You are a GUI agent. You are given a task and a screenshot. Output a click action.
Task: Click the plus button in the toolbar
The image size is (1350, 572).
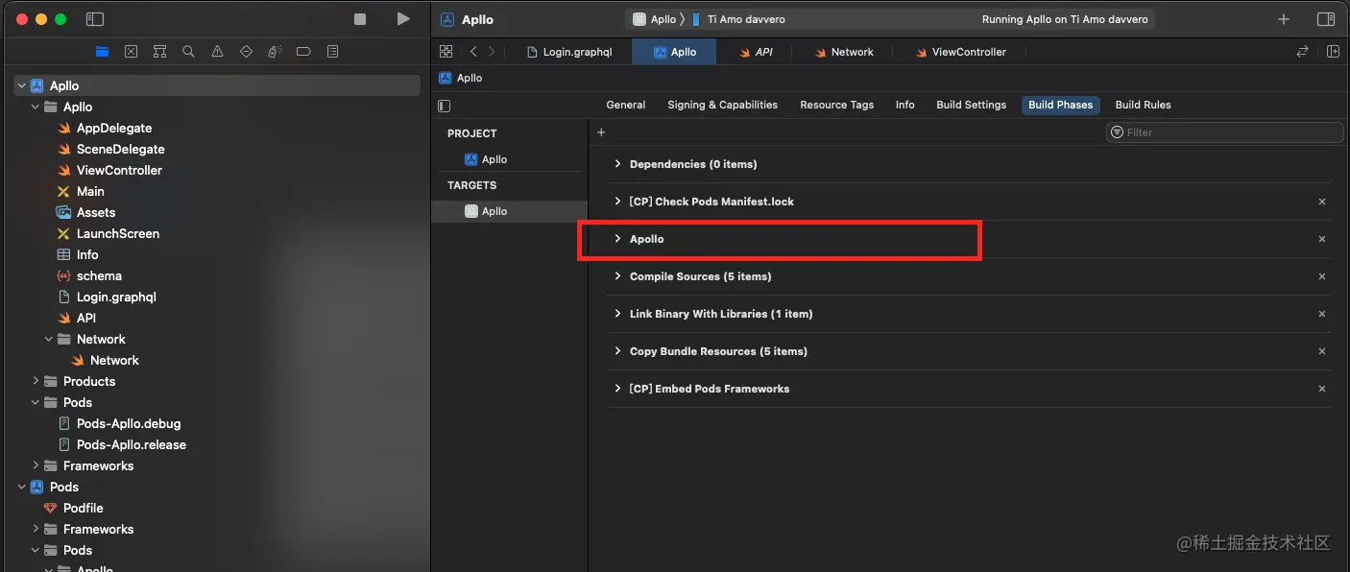click(x=1284, y=19)
